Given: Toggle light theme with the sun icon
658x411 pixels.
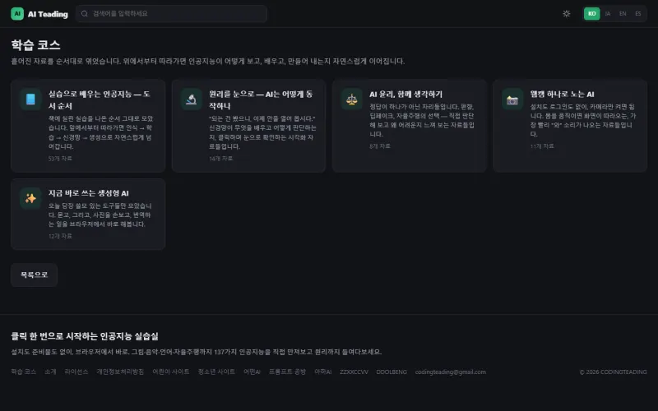Looking at the screenshot, I should (x=567, y=13).
